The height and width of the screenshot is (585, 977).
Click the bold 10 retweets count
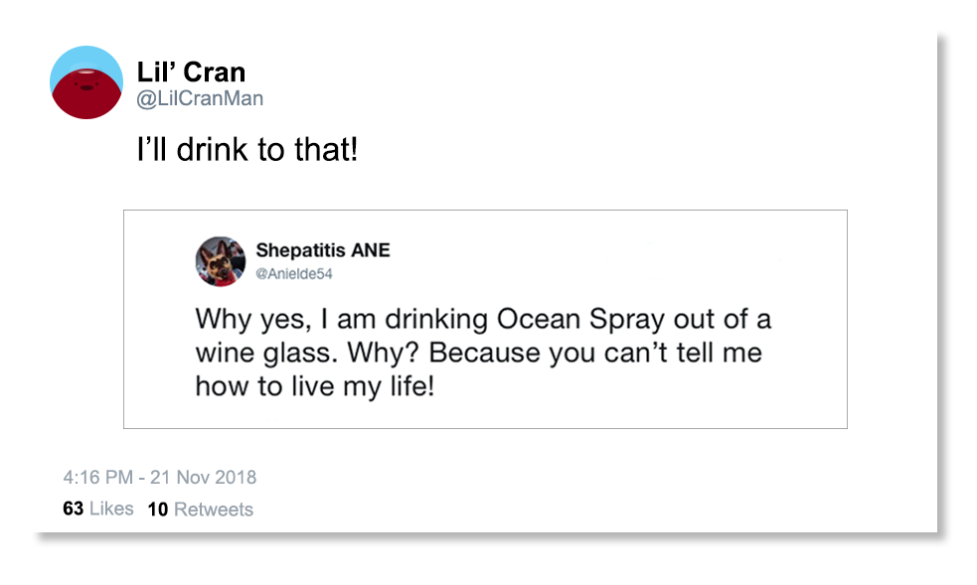(x=158, y=510)
